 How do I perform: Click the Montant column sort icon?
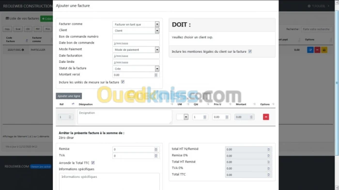[254, 104]
